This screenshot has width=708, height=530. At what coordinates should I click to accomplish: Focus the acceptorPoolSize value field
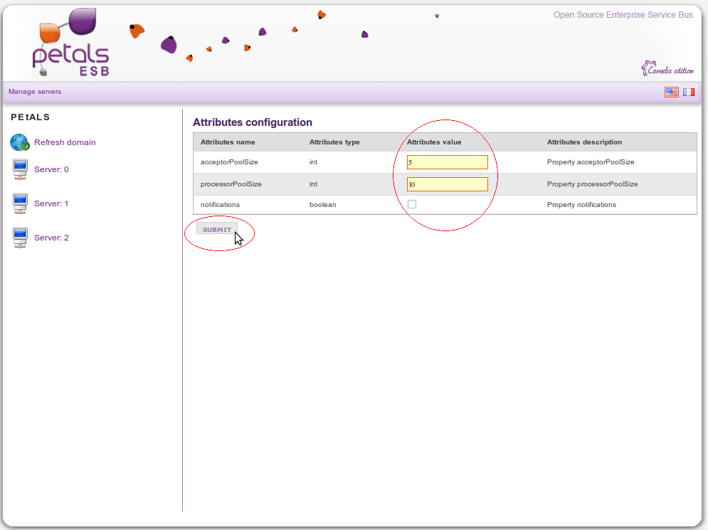(x=447, y=162)
